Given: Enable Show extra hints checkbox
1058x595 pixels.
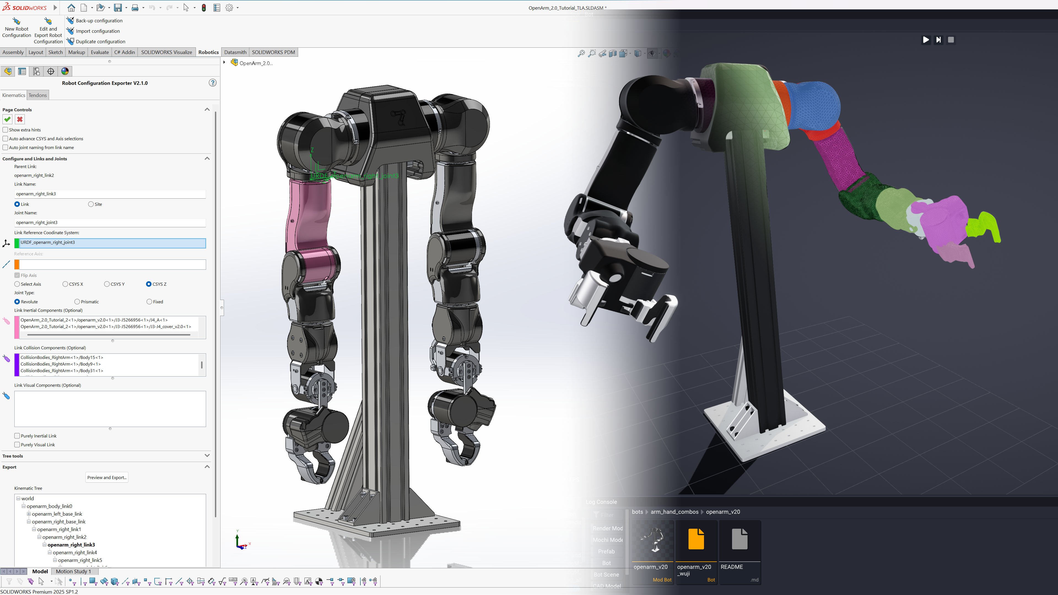Looking at the screenshot, I should point(5,130).
